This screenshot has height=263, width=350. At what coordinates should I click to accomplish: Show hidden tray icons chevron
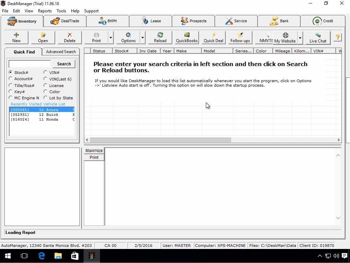320,256
